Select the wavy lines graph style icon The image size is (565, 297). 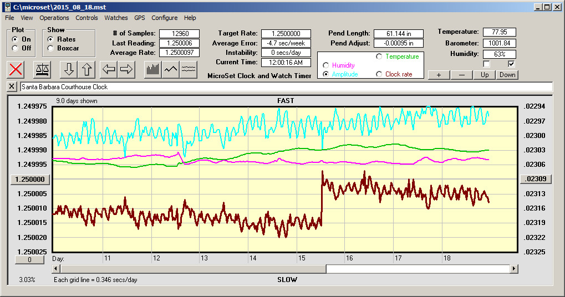point(189,69)
